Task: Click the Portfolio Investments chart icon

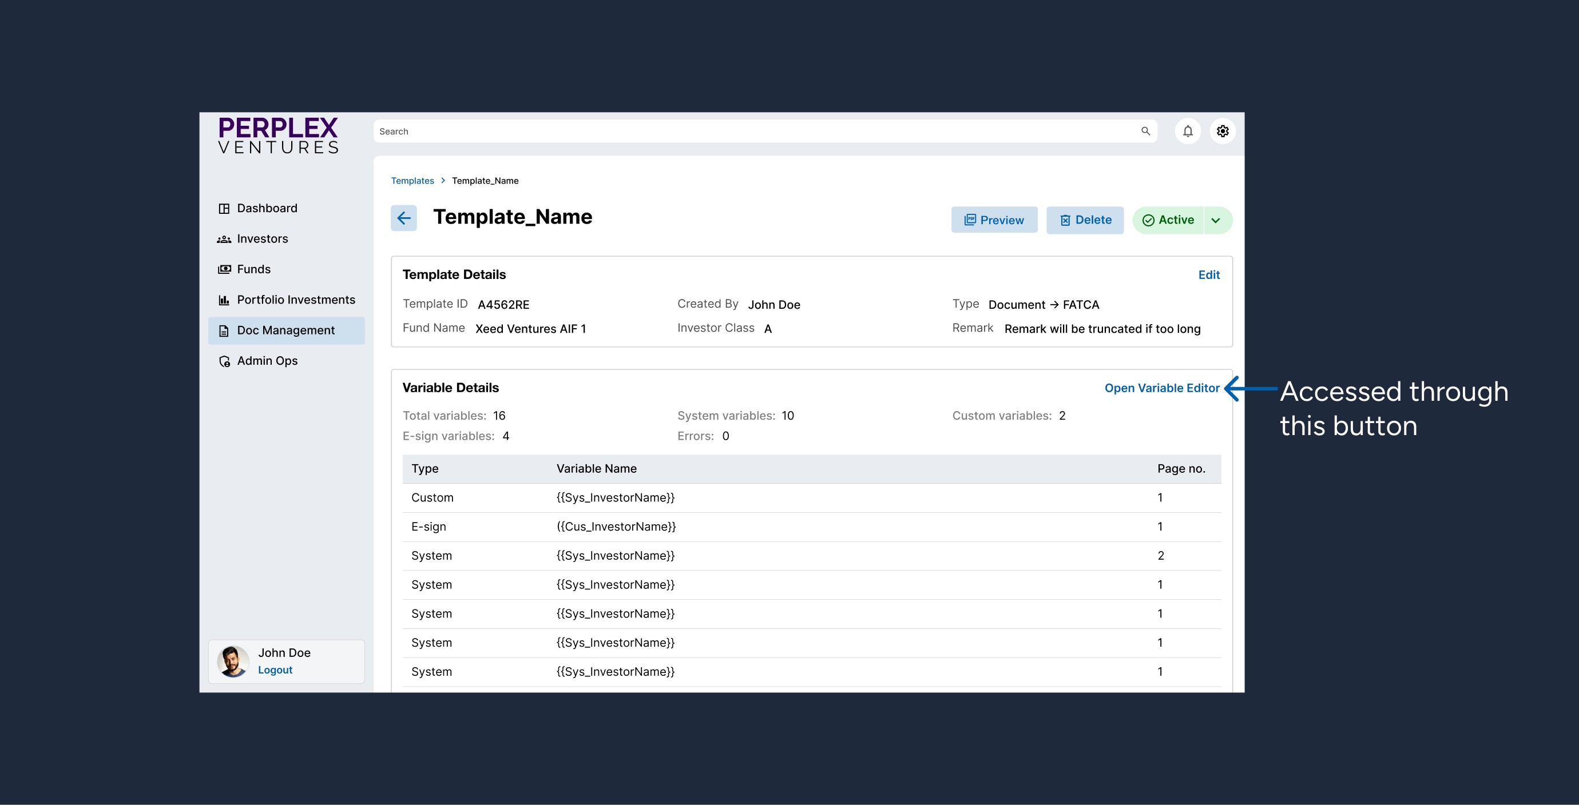Action: (224, 300)
